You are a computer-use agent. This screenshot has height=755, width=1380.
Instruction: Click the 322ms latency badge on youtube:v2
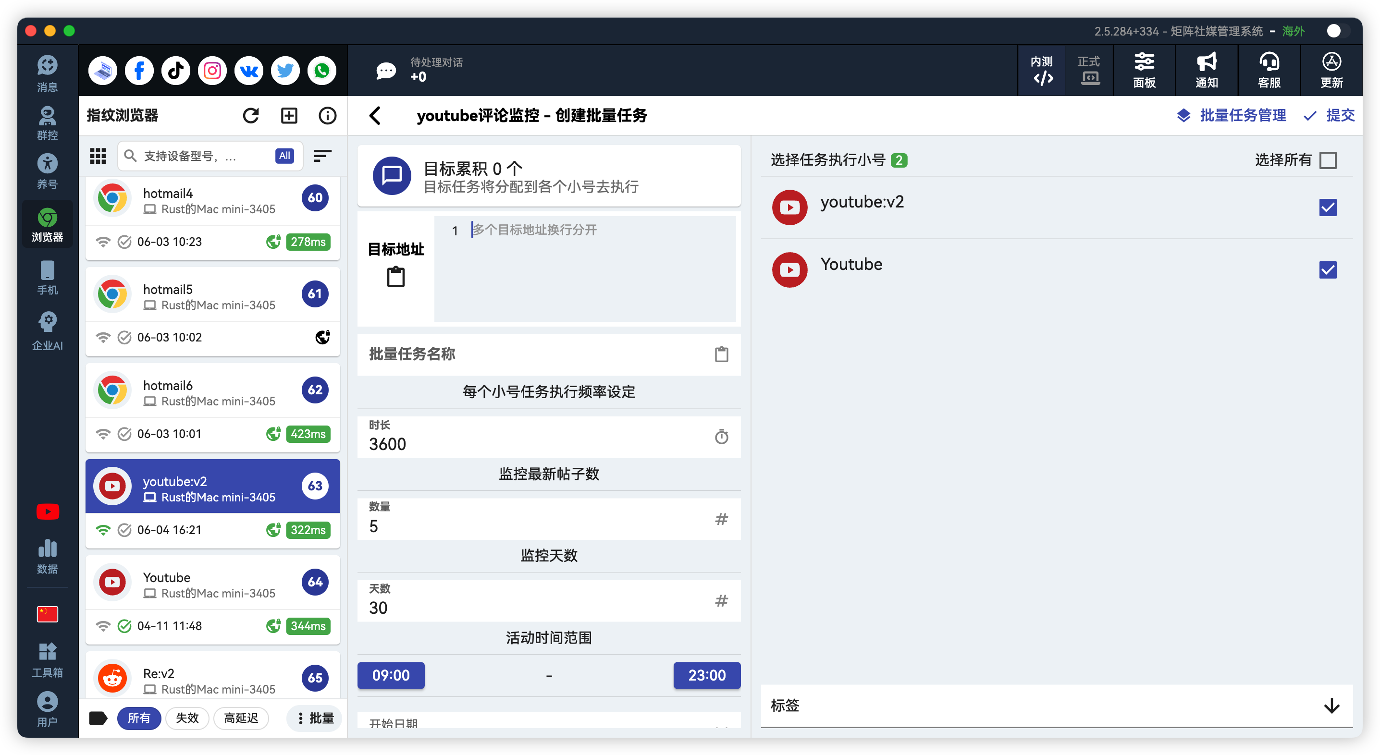pos(308,530)
